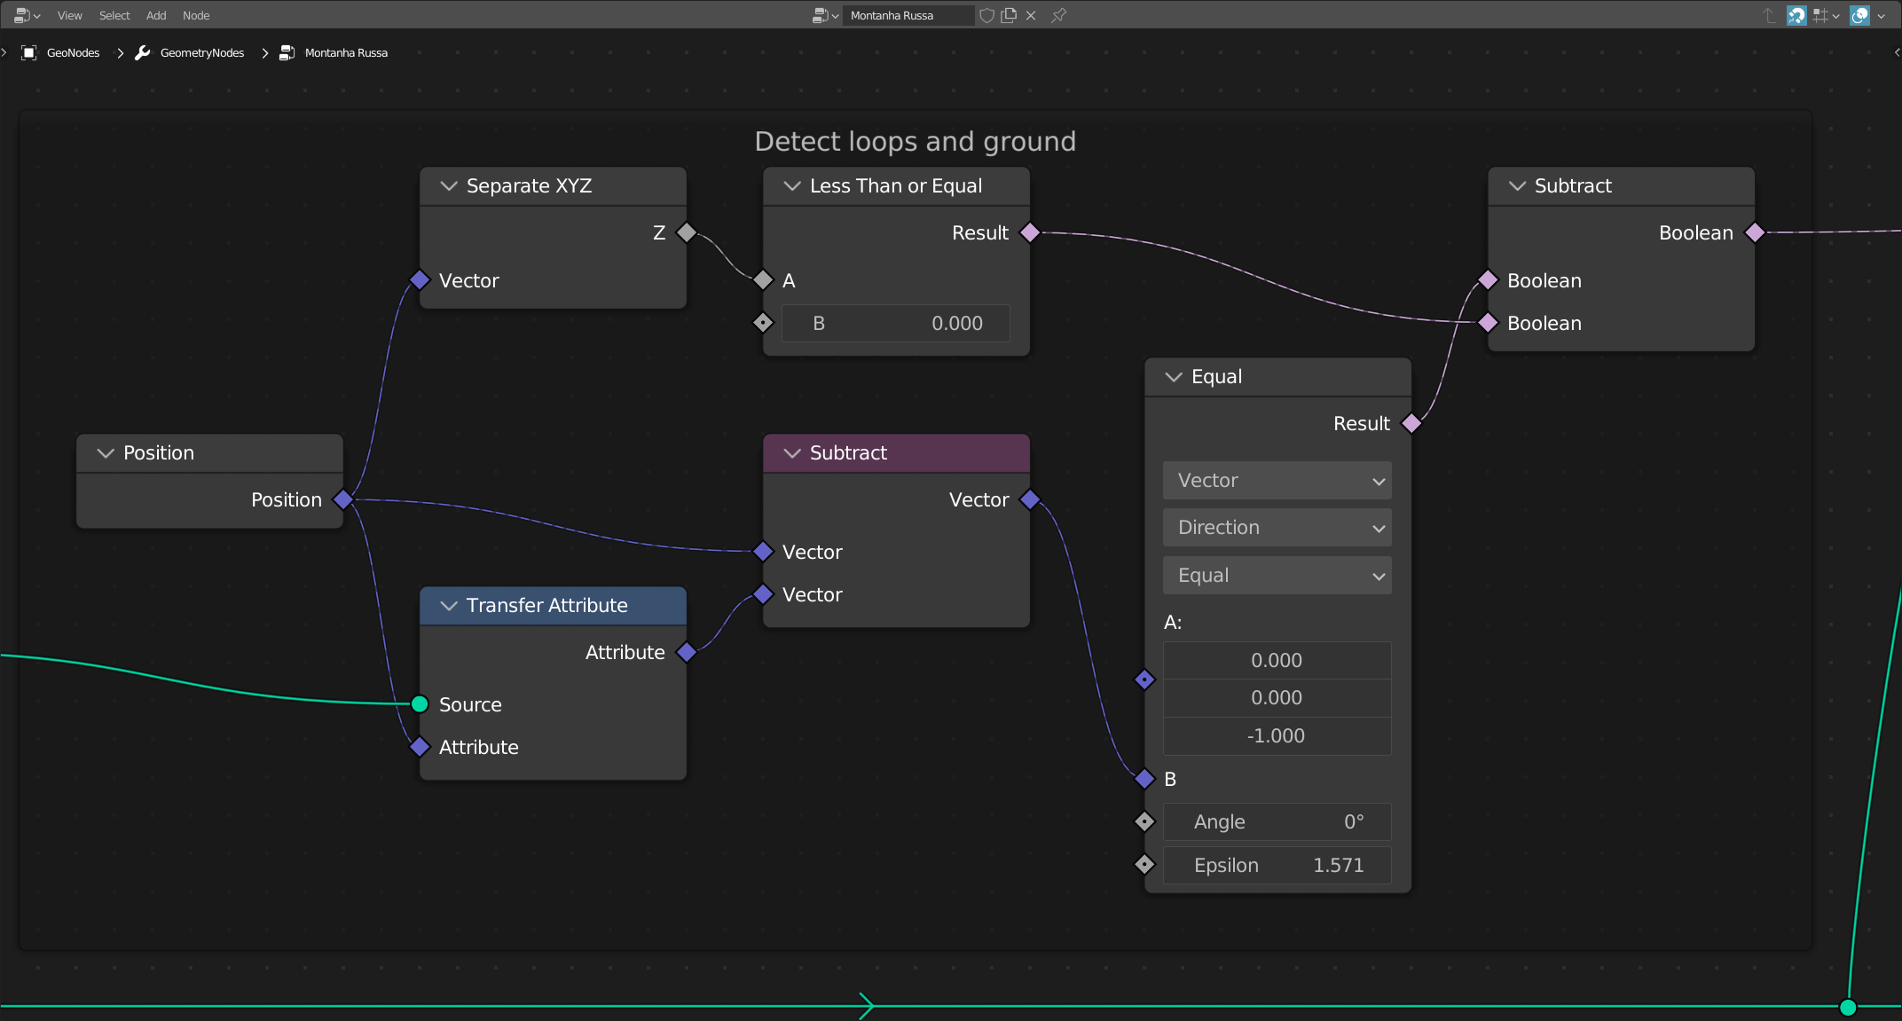Click the Epsilon input field value 1.571

[1274, 864]
